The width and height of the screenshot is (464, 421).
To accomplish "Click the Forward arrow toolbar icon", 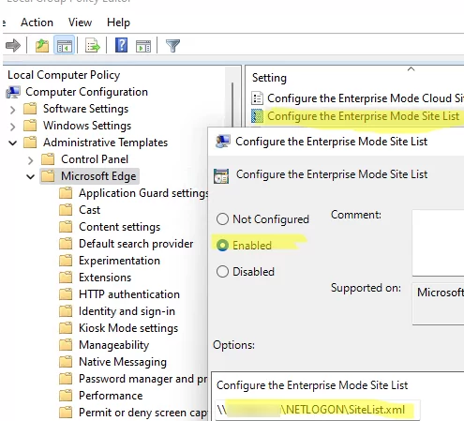I will tap(13, 46).
